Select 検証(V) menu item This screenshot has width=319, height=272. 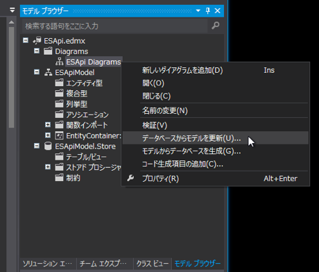216,126
